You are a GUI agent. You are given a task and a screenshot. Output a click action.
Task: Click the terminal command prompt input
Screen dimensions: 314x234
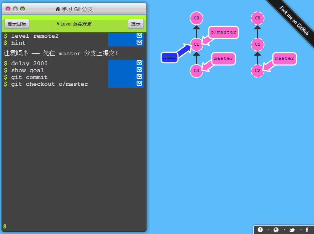pos(74,227)
